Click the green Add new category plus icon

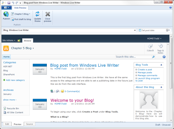click(4, 80)
